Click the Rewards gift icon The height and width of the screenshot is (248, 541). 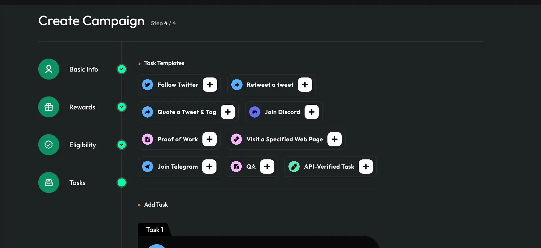(x=49, y=107)
